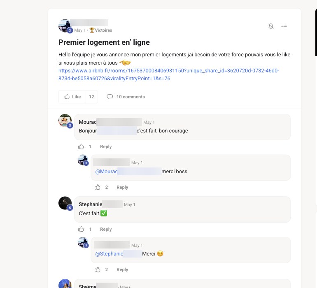Image resolution: width=317 pixels, height=288 pixels.
Task: Like Stephanie's "C'est fait" comment
Action: pyautogui.click(x=81, y=229)
